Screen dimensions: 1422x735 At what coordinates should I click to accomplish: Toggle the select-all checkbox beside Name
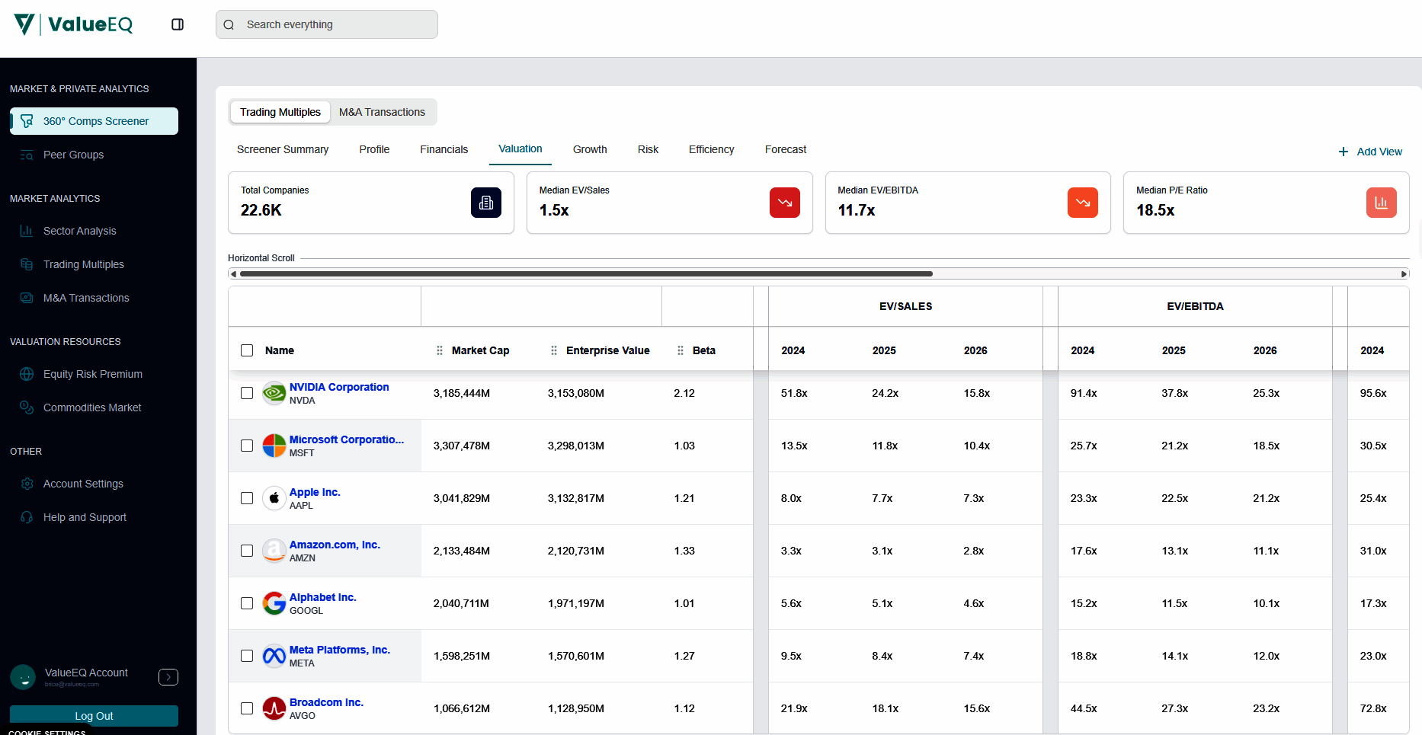pyautogui.click(x=247, y=350)
